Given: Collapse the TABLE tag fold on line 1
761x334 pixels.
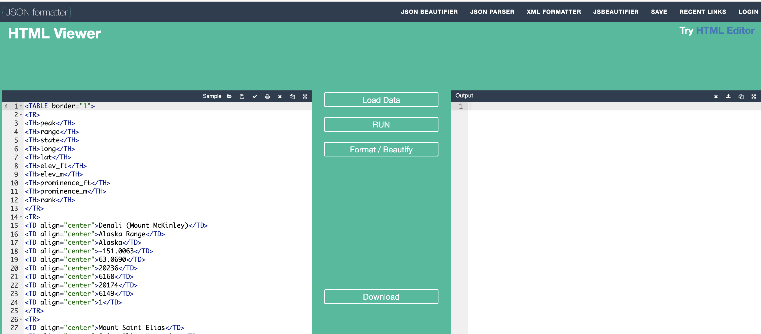Looking at the screenshot, I should pyautogui.click(x=21, y=106).
